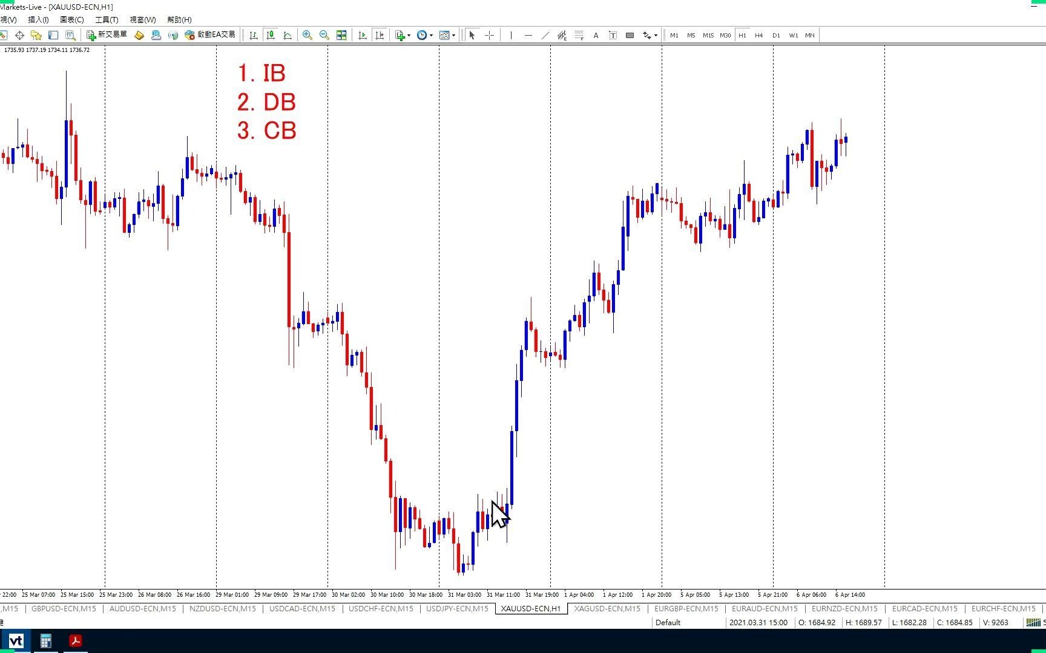The image size is (1046, 653).
Task: Switch chart to candlestick style
Action: [271, 35]
